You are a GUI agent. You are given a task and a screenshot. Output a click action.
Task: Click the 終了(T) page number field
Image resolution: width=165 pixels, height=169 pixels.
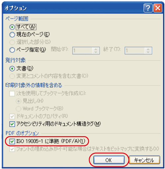135,50
